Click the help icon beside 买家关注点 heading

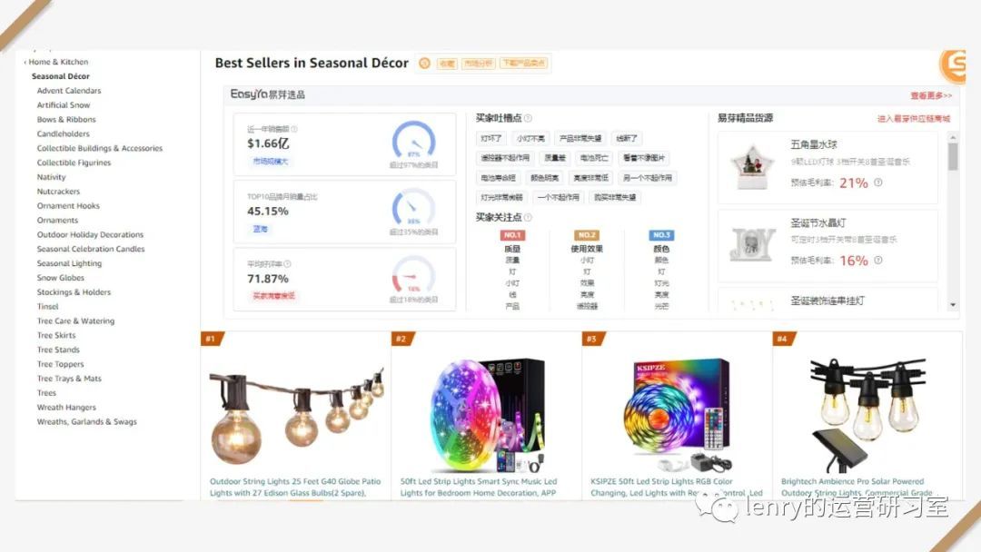coord(528,218)
